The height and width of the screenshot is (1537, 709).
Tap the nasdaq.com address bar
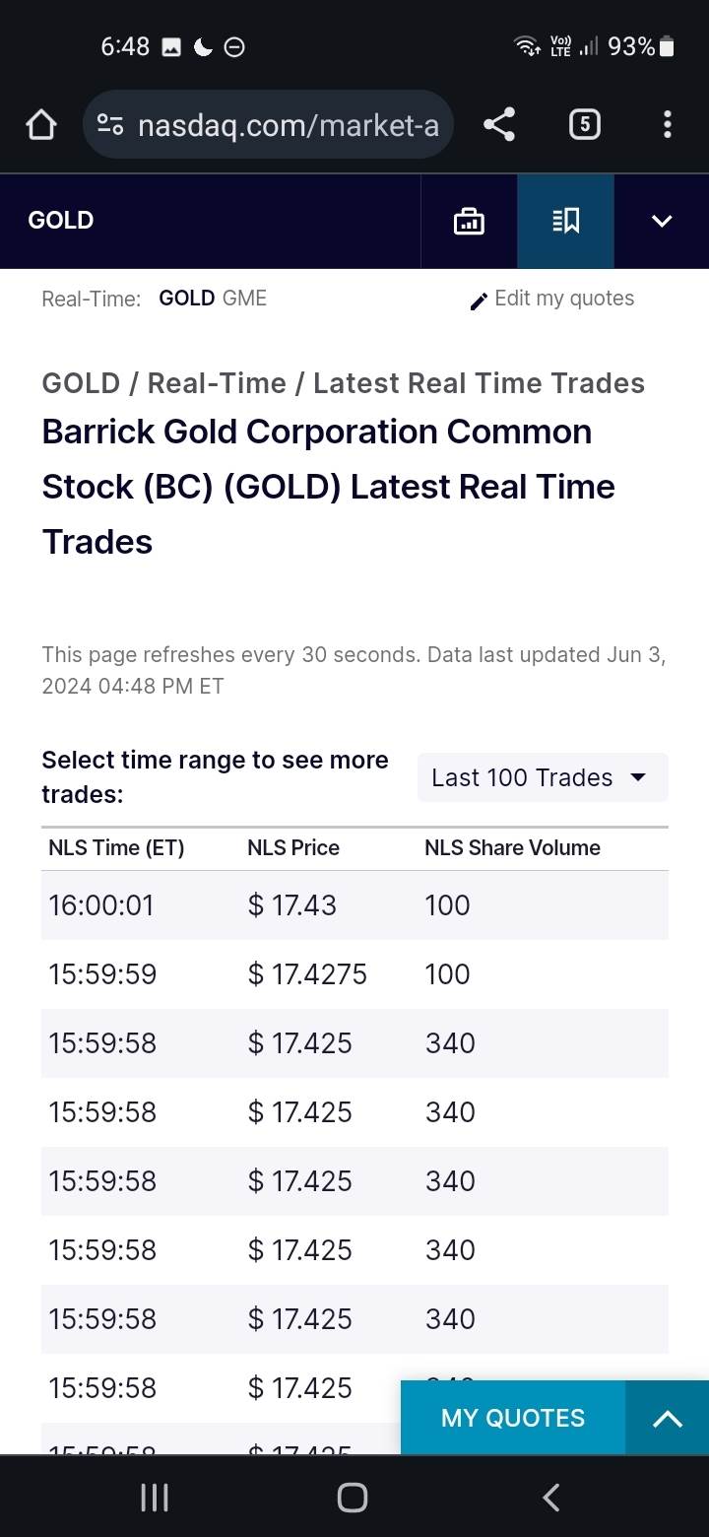(288, 125)
